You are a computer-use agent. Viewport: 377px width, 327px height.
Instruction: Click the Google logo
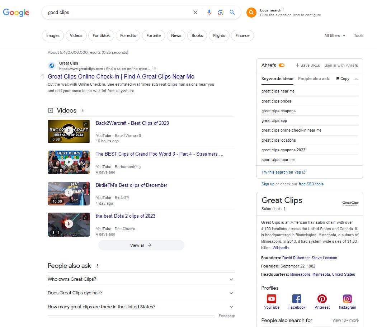click(16, 13)
